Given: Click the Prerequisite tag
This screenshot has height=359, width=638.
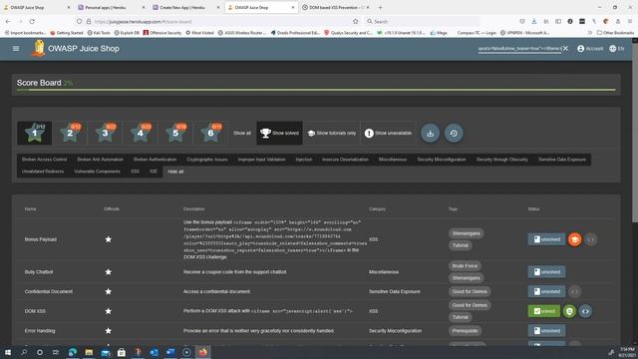Looking at the screenshot, I should [465, 330].
